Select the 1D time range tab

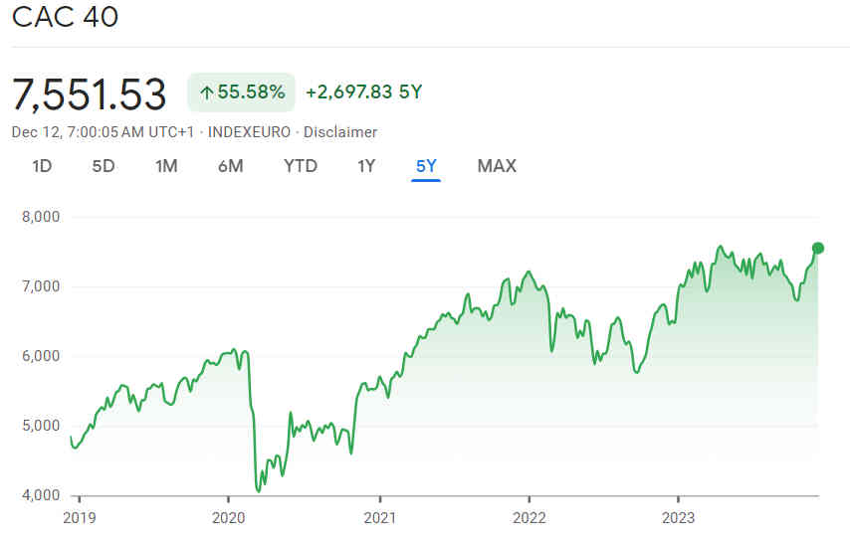[42, 166]
